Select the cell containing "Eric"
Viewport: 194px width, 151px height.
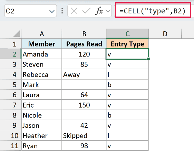tap(41, 105)
